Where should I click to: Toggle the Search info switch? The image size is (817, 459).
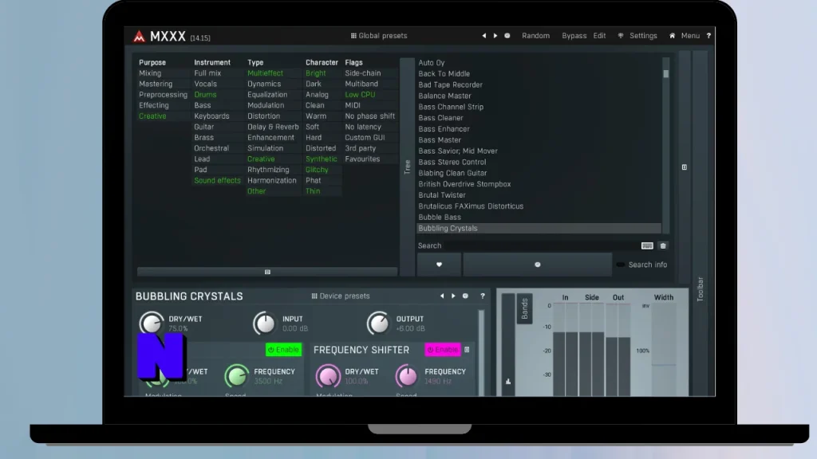click(621, 265)
